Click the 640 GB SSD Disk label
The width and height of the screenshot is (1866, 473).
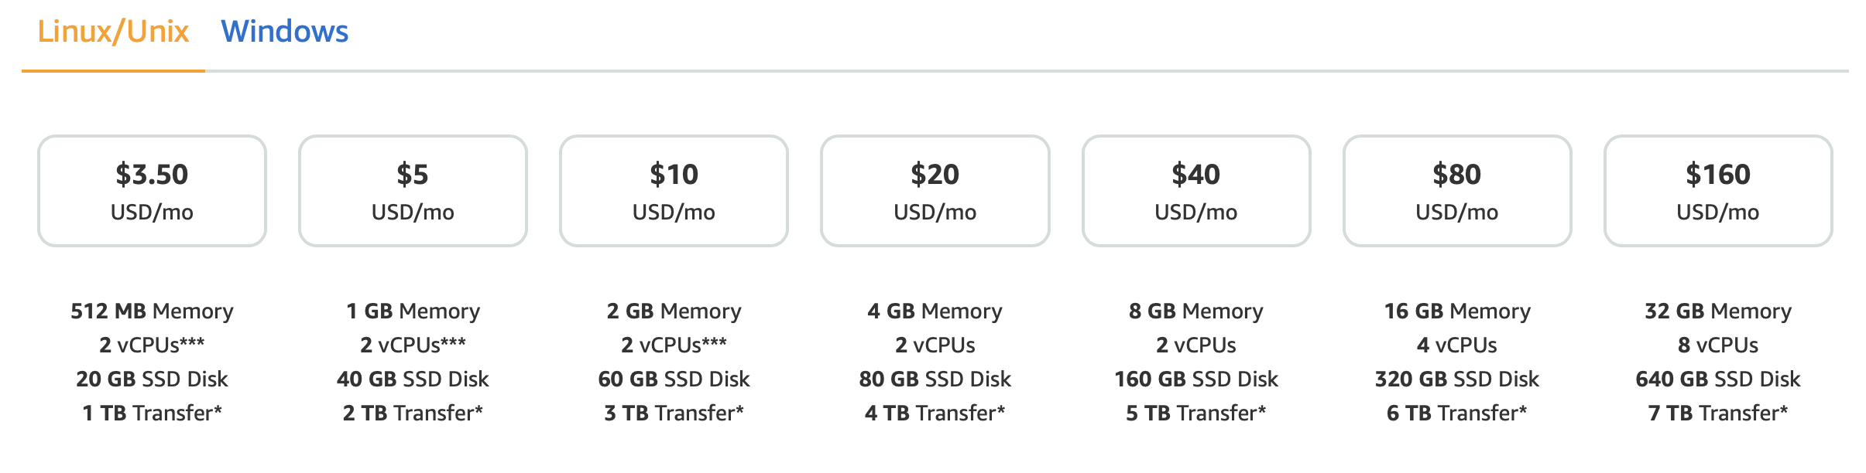click(1717, 379)
